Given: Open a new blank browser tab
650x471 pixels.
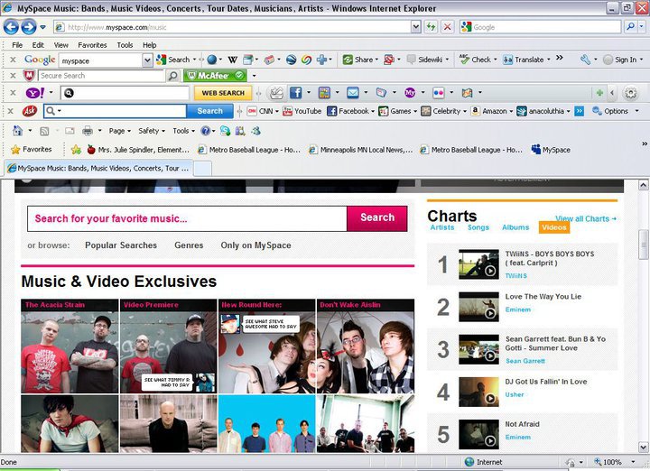Looking at the screenshot, I should [203, 169].
